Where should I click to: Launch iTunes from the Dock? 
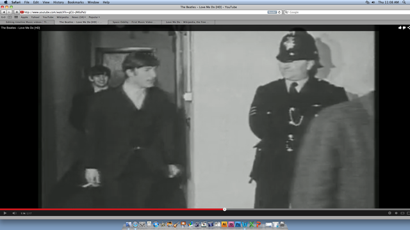pyautogui.click(x=156, y=224)
